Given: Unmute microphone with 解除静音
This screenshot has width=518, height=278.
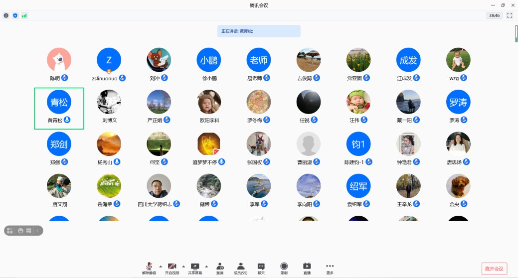Looking at the screenshot, I should coord(149,268).
